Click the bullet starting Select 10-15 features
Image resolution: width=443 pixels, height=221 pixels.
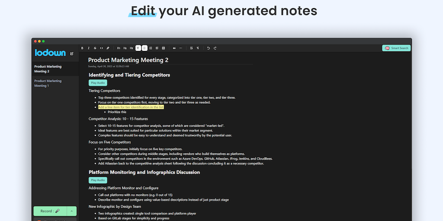point(161,126)
